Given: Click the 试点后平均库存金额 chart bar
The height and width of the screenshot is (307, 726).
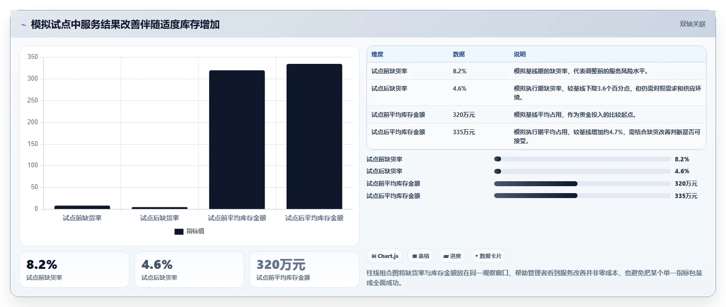Looking at the screenshot, I should point(314,136).
